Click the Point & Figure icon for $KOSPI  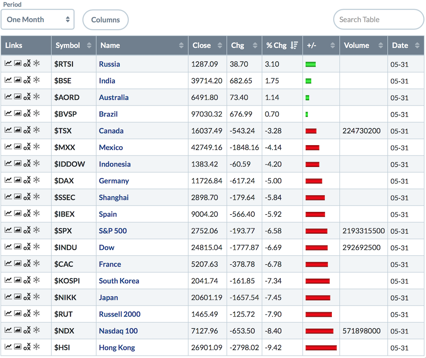coord(27,280)
